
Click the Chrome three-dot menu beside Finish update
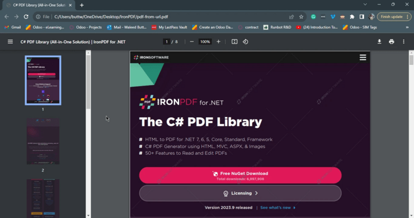click(x=407, y=17)
